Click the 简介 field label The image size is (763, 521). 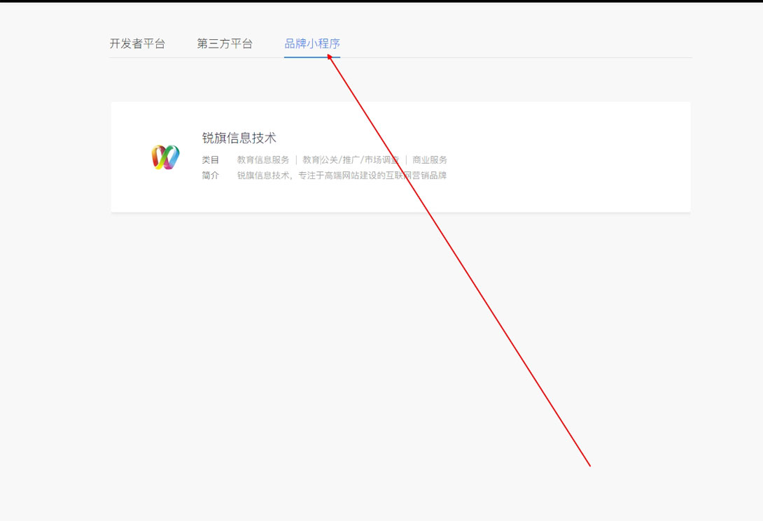210,175
